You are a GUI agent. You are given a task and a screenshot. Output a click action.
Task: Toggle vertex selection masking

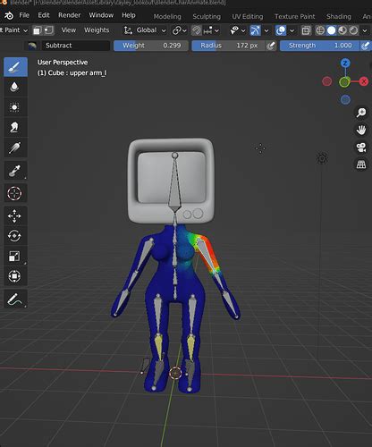[48, 30]
